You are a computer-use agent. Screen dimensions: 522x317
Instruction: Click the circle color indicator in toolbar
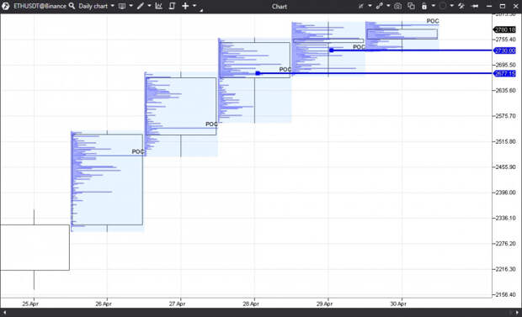point(442,6)
